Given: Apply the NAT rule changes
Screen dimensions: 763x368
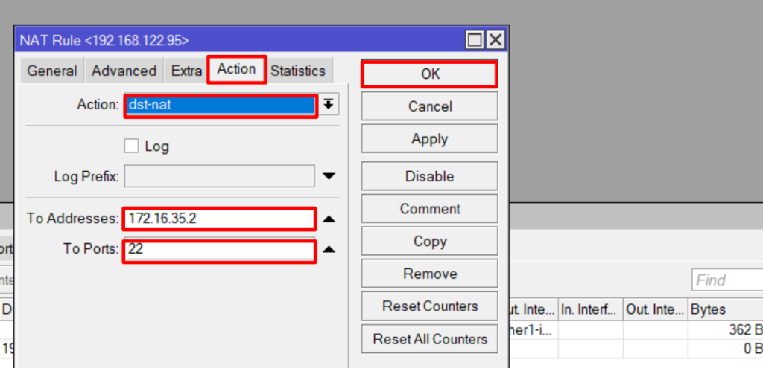Looking at the screenshot, I should coord(429,139).
